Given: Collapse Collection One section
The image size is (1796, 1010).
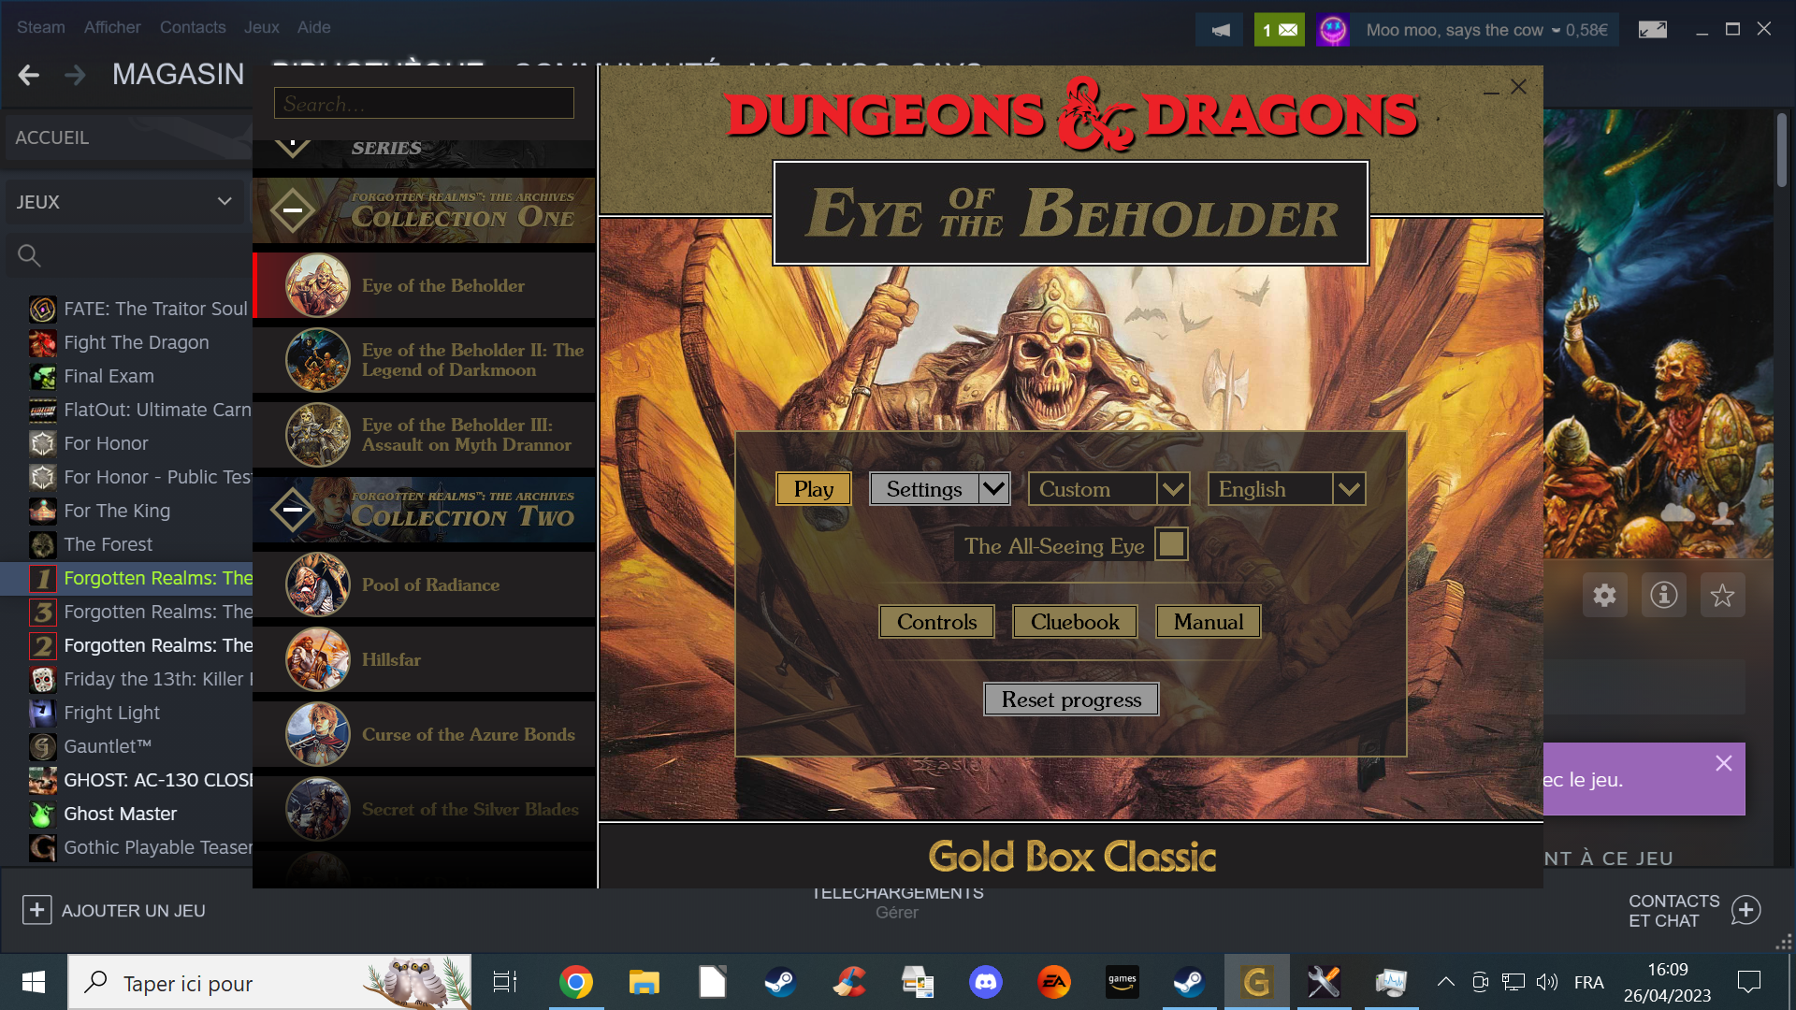Looking at the screenshot, I should [293, 210].
